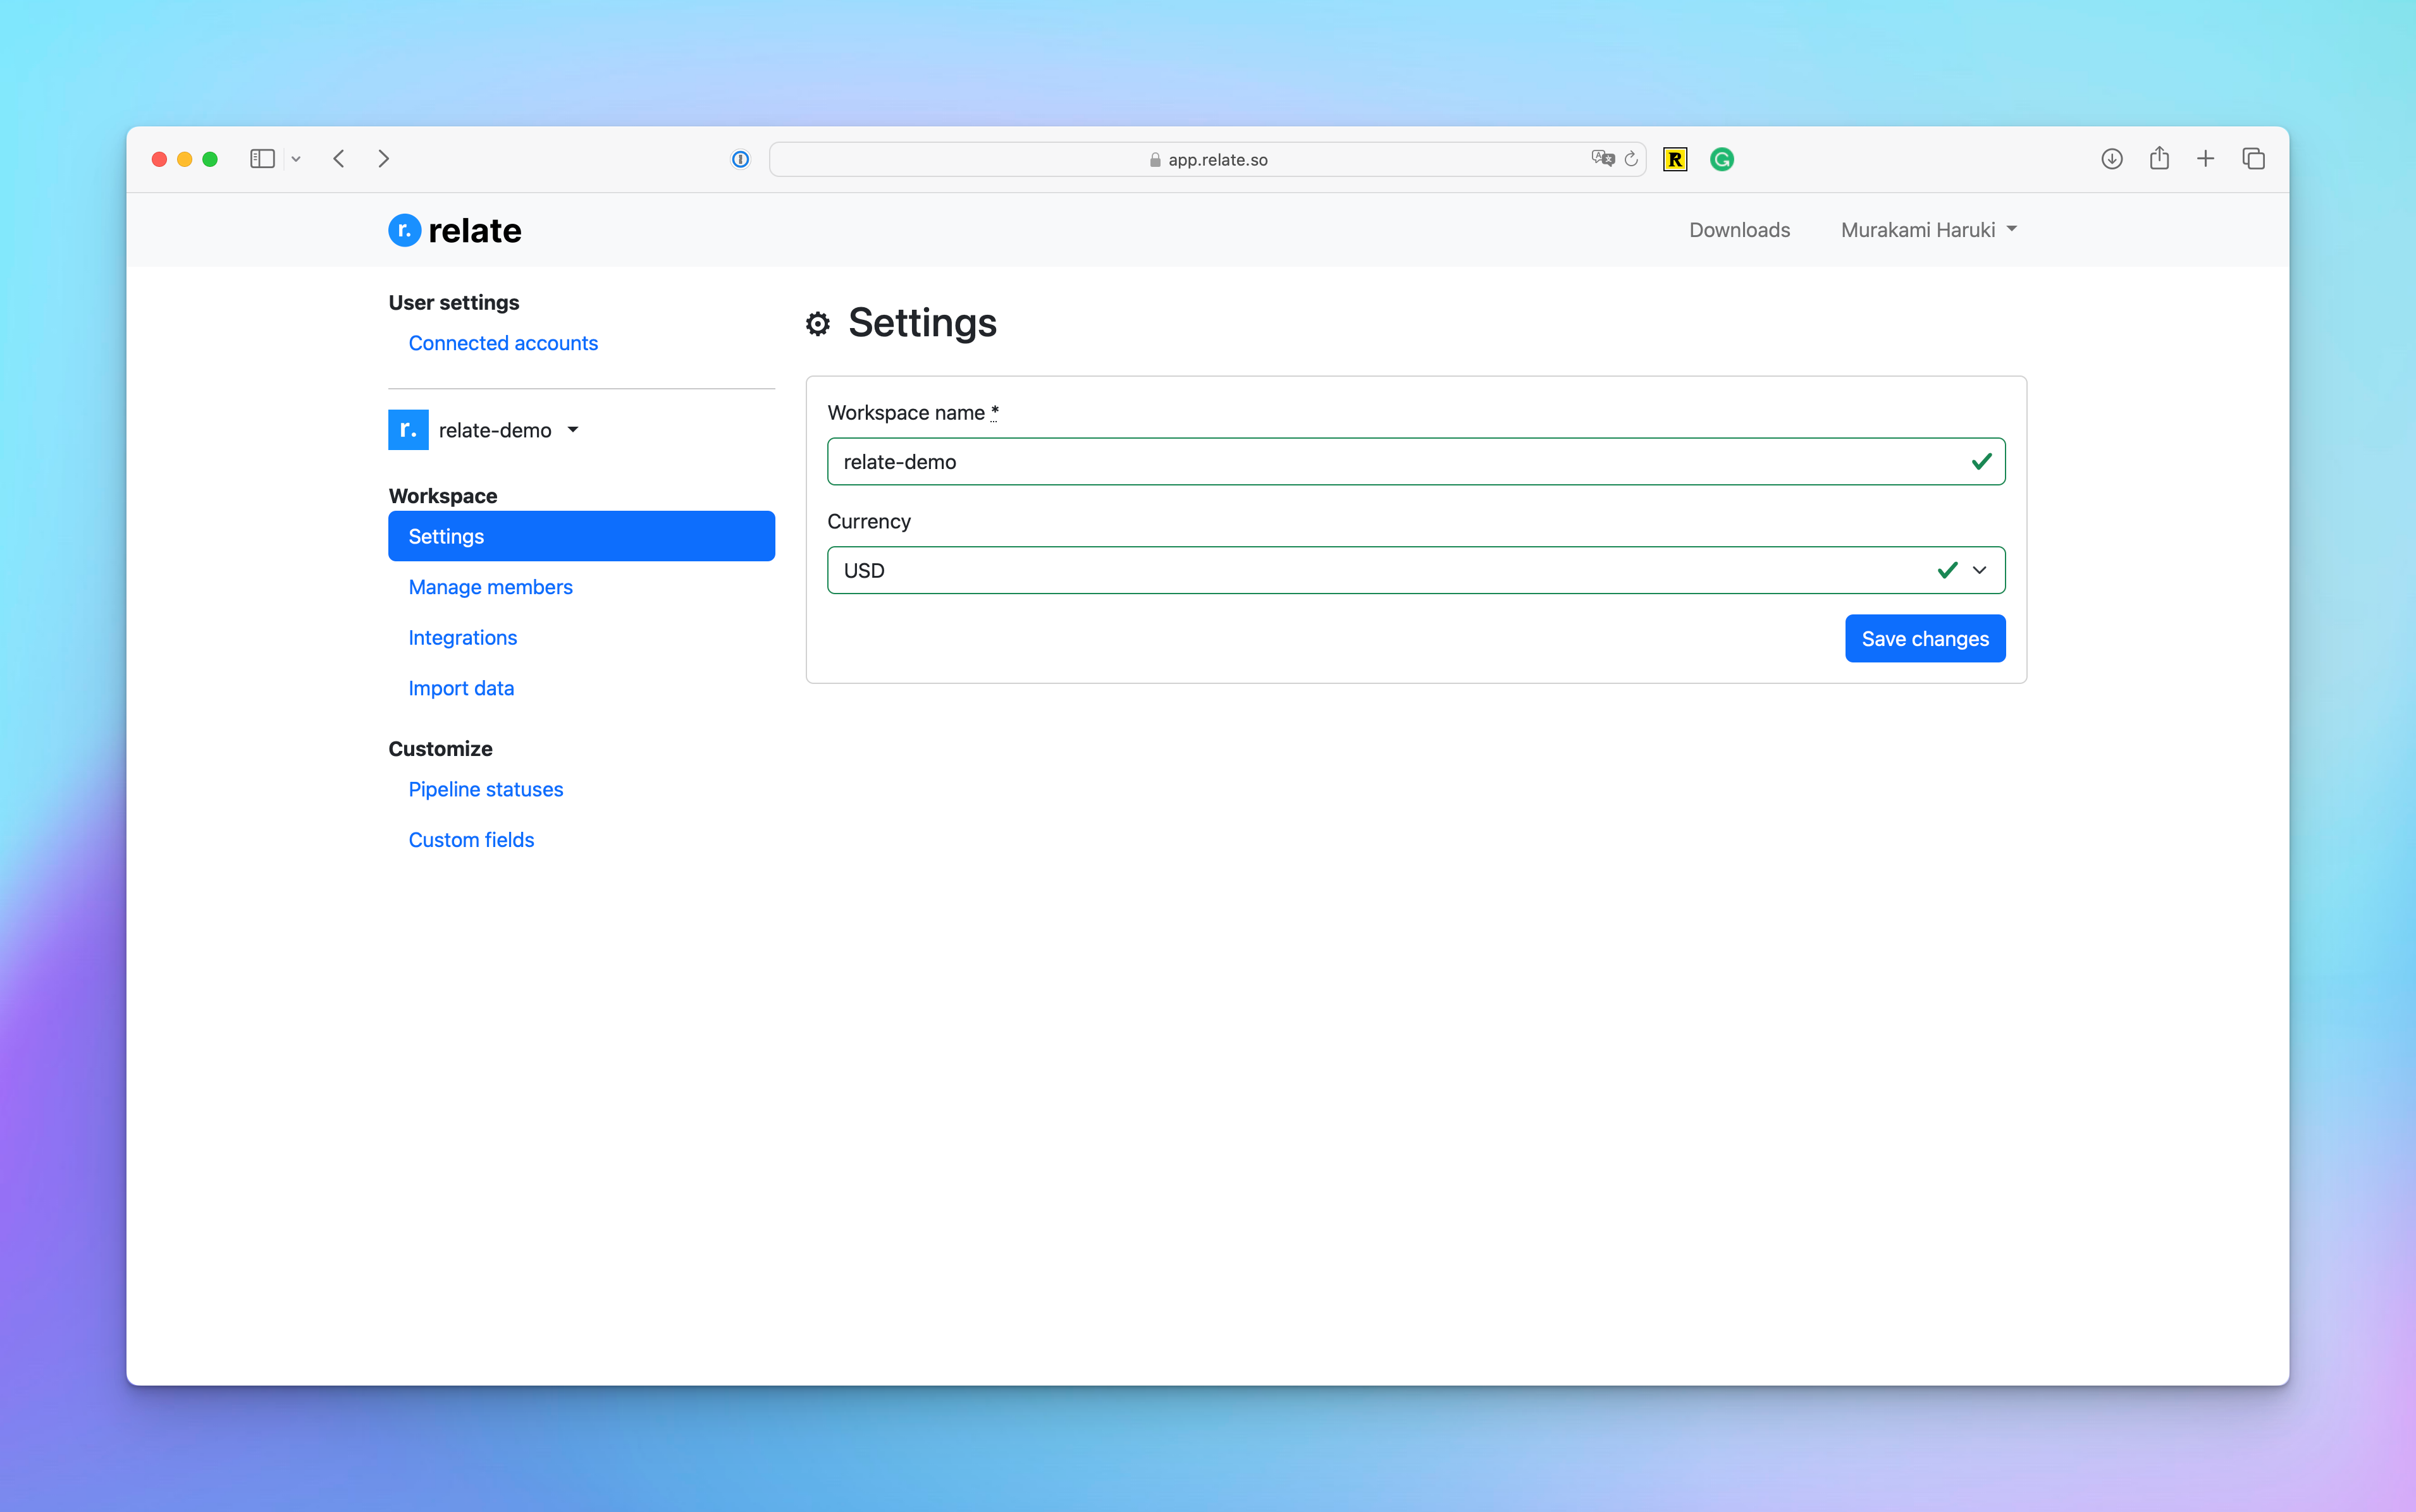Open Connected accounts link
Screen dimensions: 2416x1512
(502, 343)
